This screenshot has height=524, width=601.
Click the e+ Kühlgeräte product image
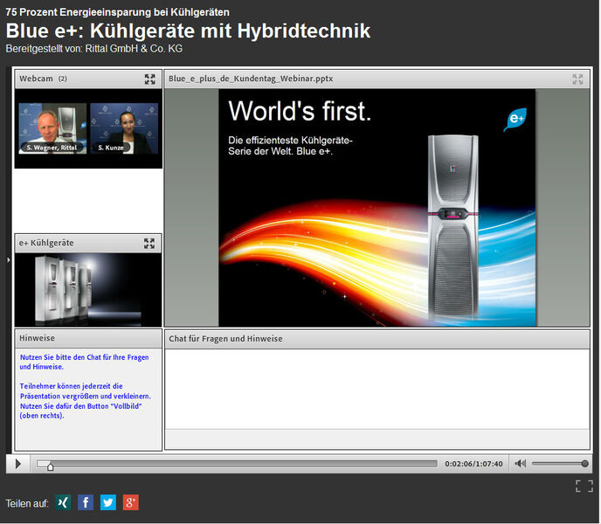pos(88,290)
